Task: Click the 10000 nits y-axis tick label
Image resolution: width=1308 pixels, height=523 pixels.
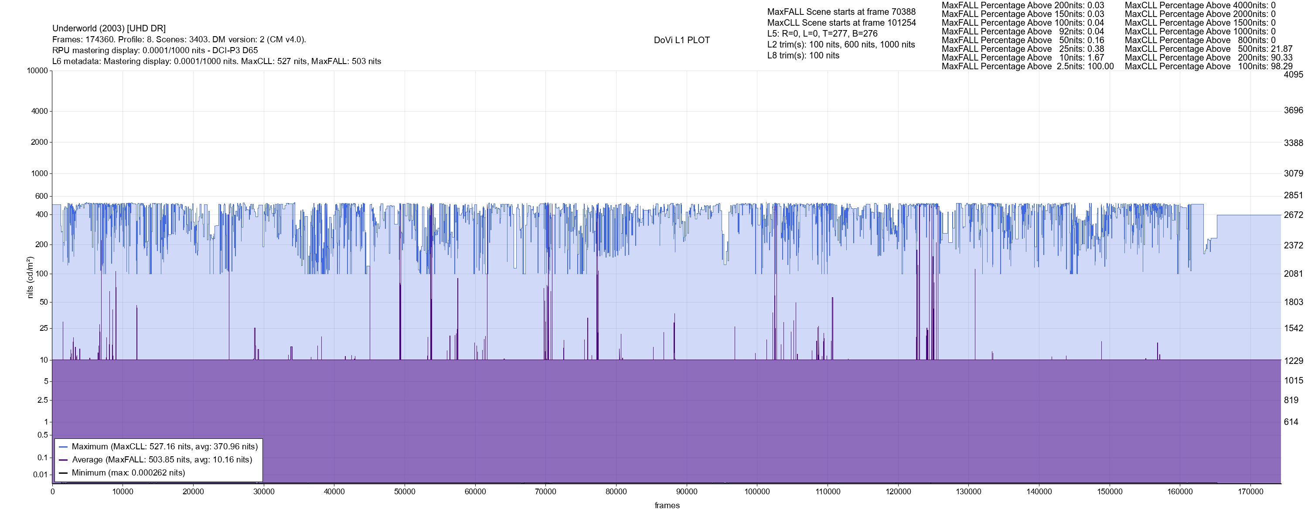Action: click(37, 71)
